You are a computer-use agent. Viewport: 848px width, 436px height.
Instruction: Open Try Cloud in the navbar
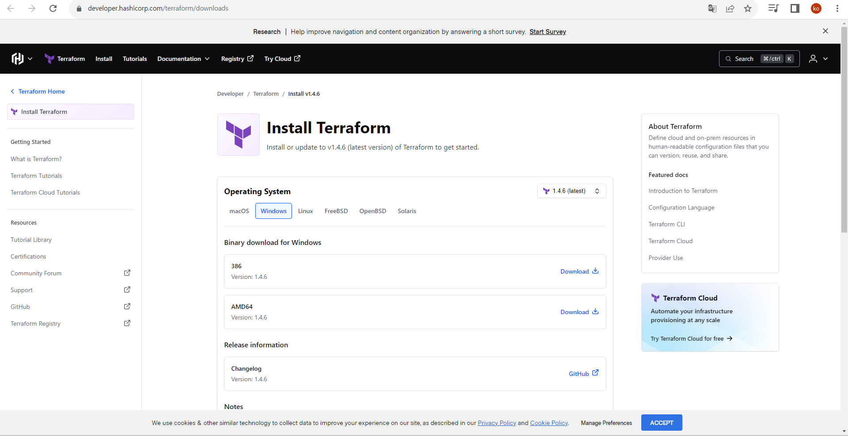(x=282, y=59)
